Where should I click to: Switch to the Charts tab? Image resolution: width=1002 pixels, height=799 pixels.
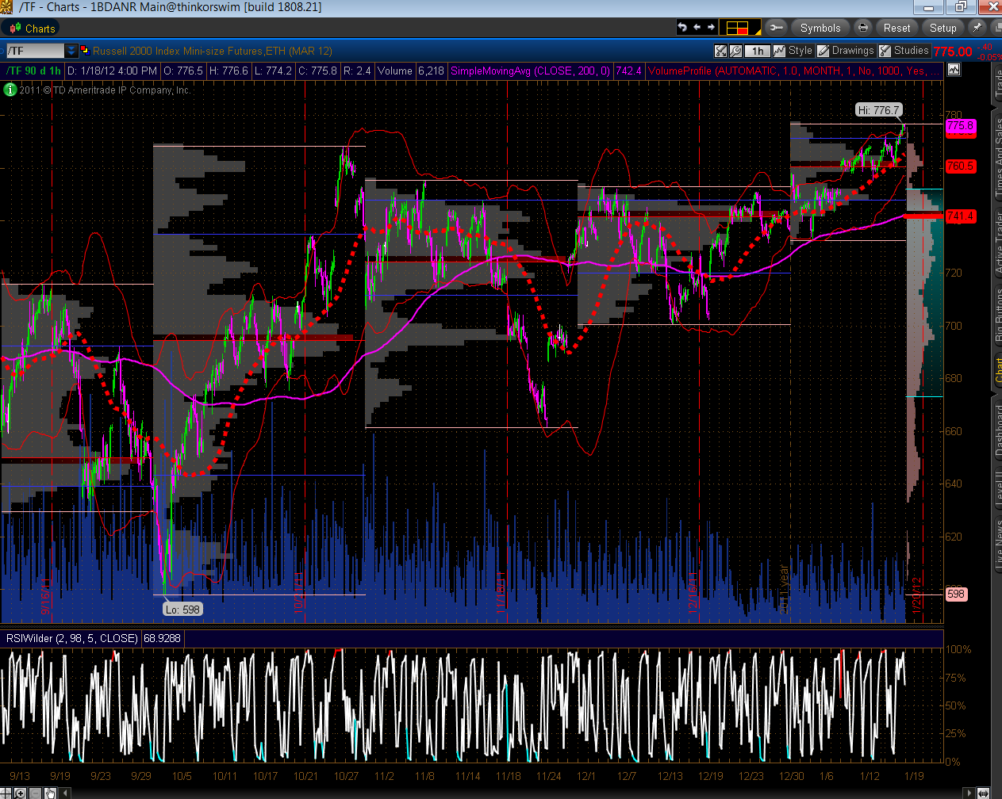(32, 29)
